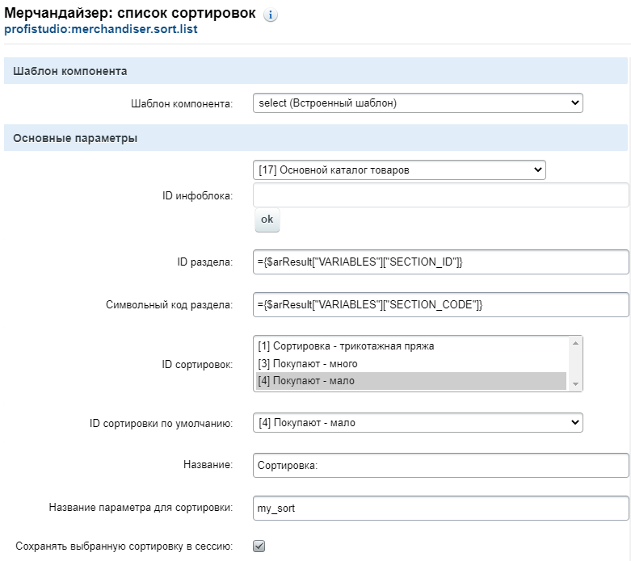Click the ok button

click(x=267, y=220)
